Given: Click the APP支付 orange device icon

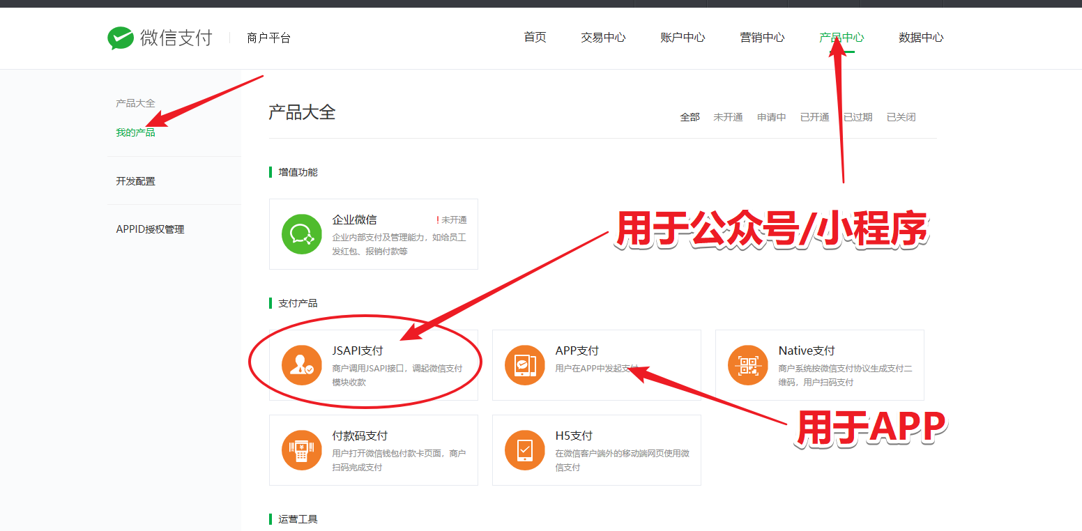Looking at the screenshot, I should pyautogui.click(x=525, y=365).
